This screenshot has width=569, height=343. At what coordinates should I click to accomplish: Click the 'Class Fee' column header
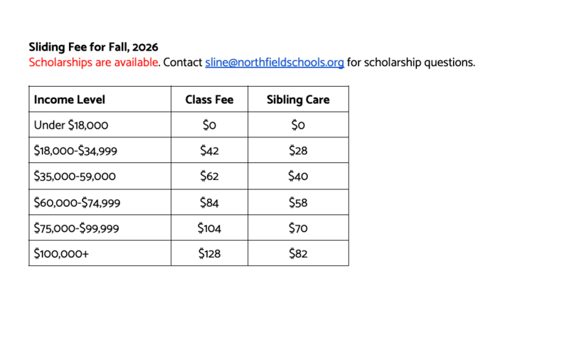click(x=209, y=99)
